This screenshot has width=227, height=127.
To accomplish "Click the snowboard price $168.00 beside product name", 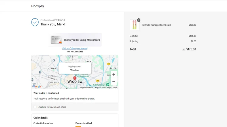I will pyautogui.click(x=192, y=25).
